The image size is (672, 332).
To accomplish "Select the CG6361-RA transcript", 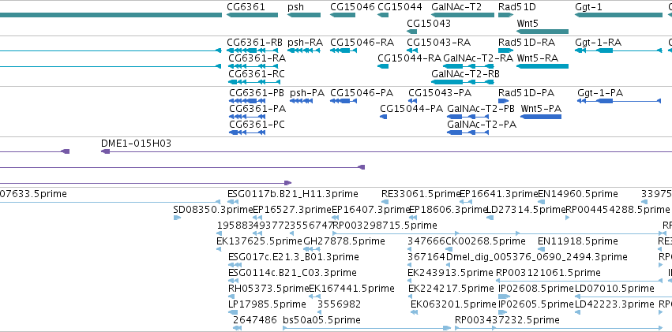I will (253, 66).
